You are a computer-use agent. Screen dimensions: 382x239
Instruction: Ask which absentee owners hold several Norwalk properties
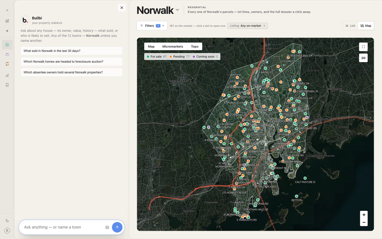pyautogui.click(x=71, y=72)
